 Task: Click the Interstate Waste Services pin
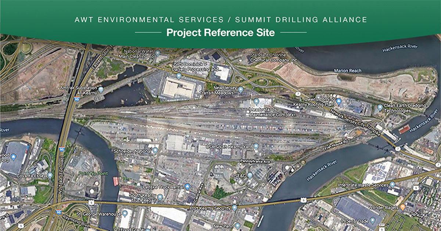[392, 185]
